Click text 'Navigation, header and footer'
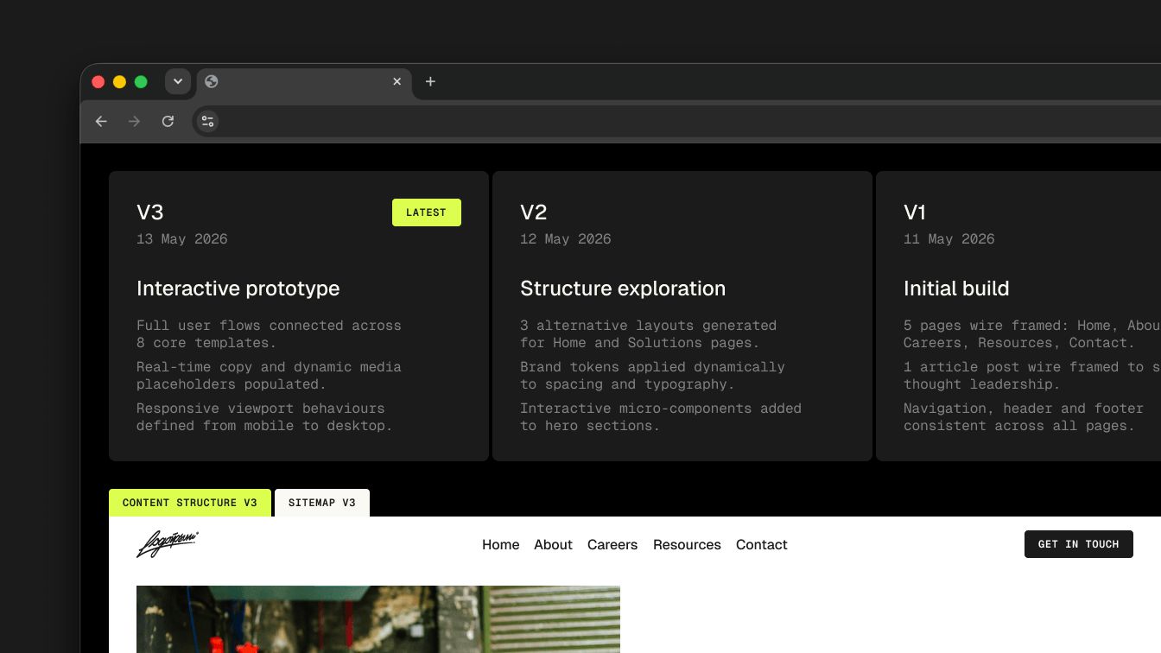 1024,409
